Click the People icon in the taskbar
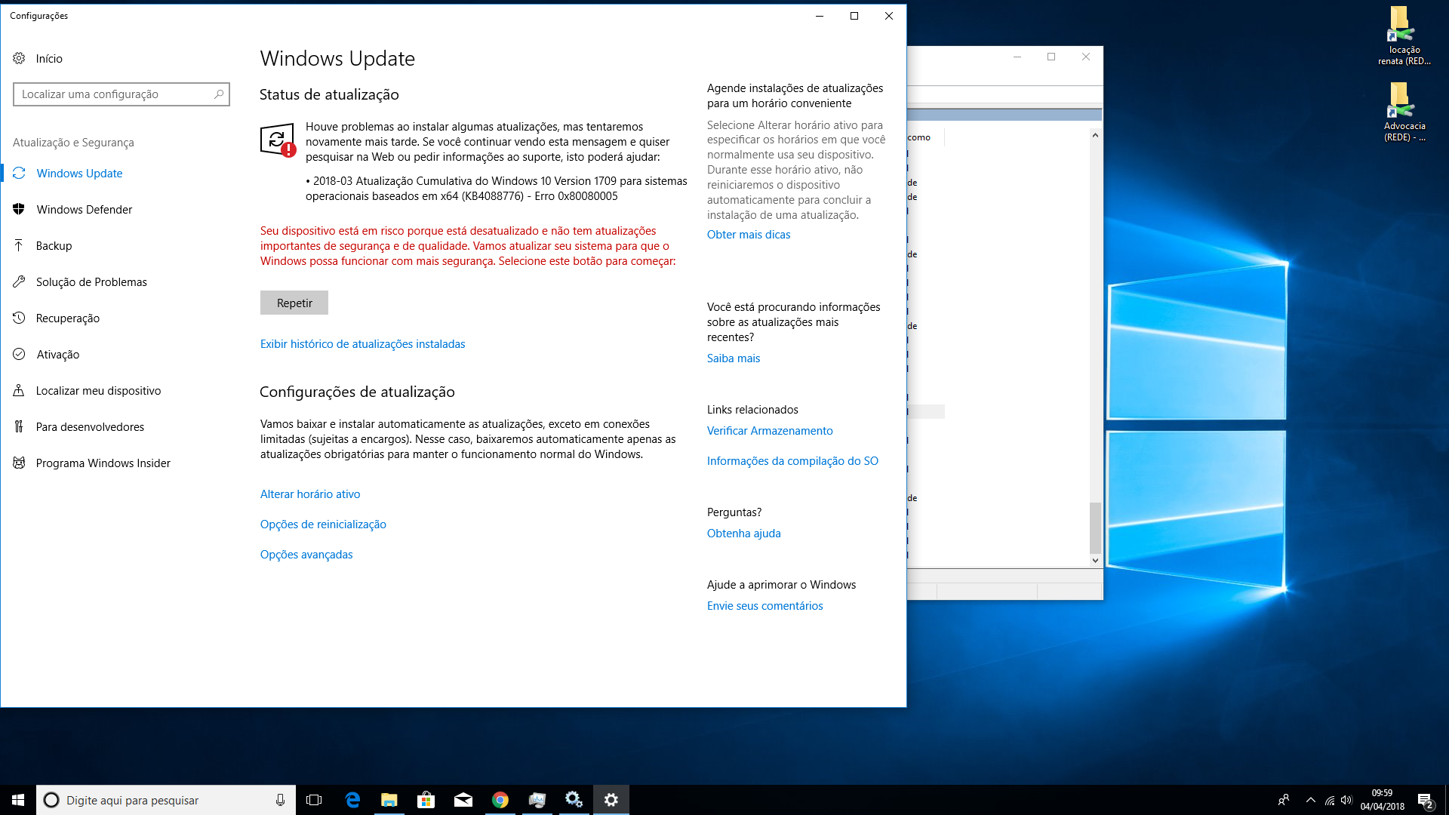Viewport: 1449px width, 815px height. click(x=1283, y=800)
